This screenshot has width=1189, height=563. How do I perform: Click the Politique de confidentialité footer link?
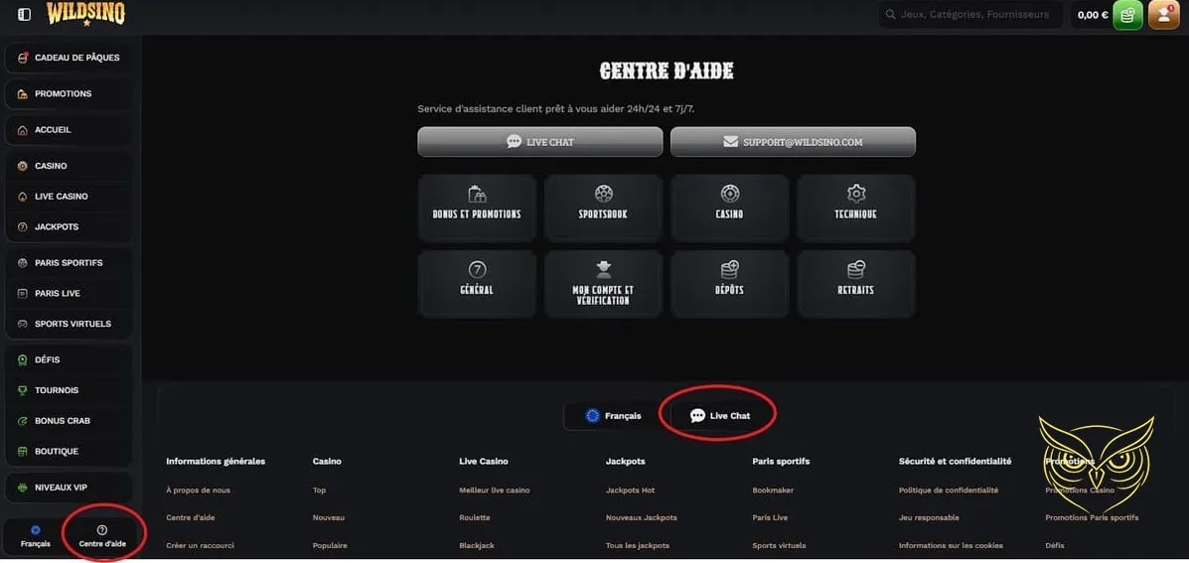(948, 491)
